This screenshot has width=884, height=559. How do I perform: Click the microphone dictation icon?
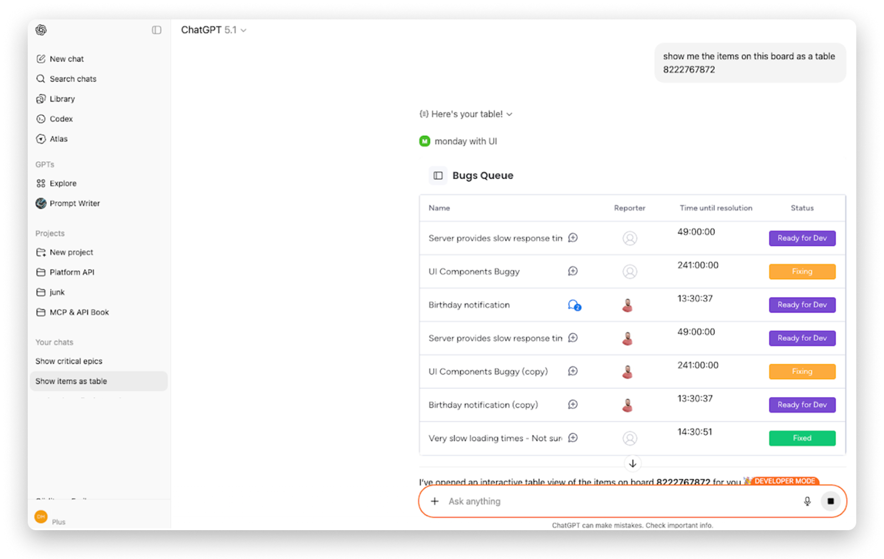(807, 501)
